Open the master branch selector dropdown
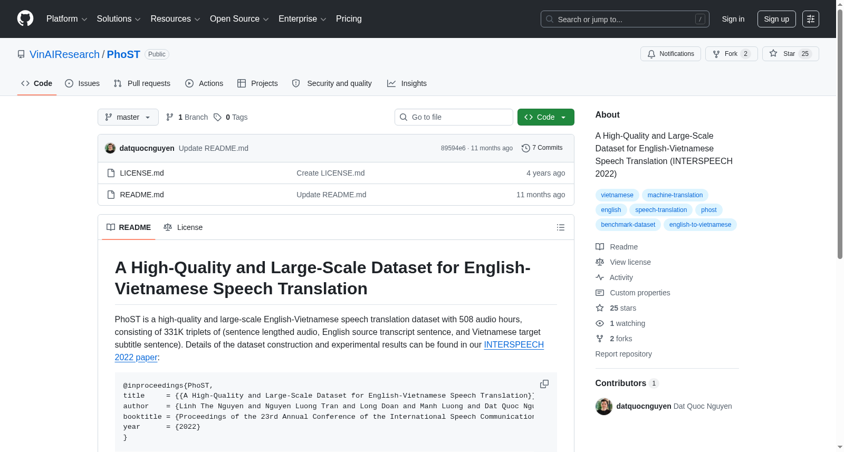Viewport: 844px width, 452px height. [128, 117]
